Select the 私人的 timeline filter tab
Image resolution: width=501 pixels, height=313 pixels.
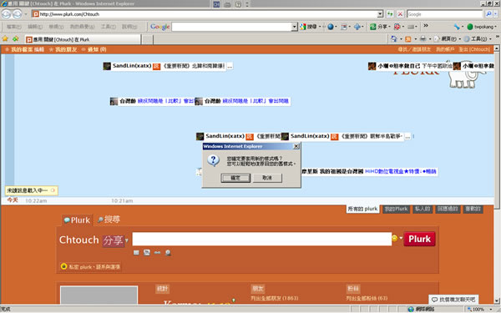tap(423, 209)
